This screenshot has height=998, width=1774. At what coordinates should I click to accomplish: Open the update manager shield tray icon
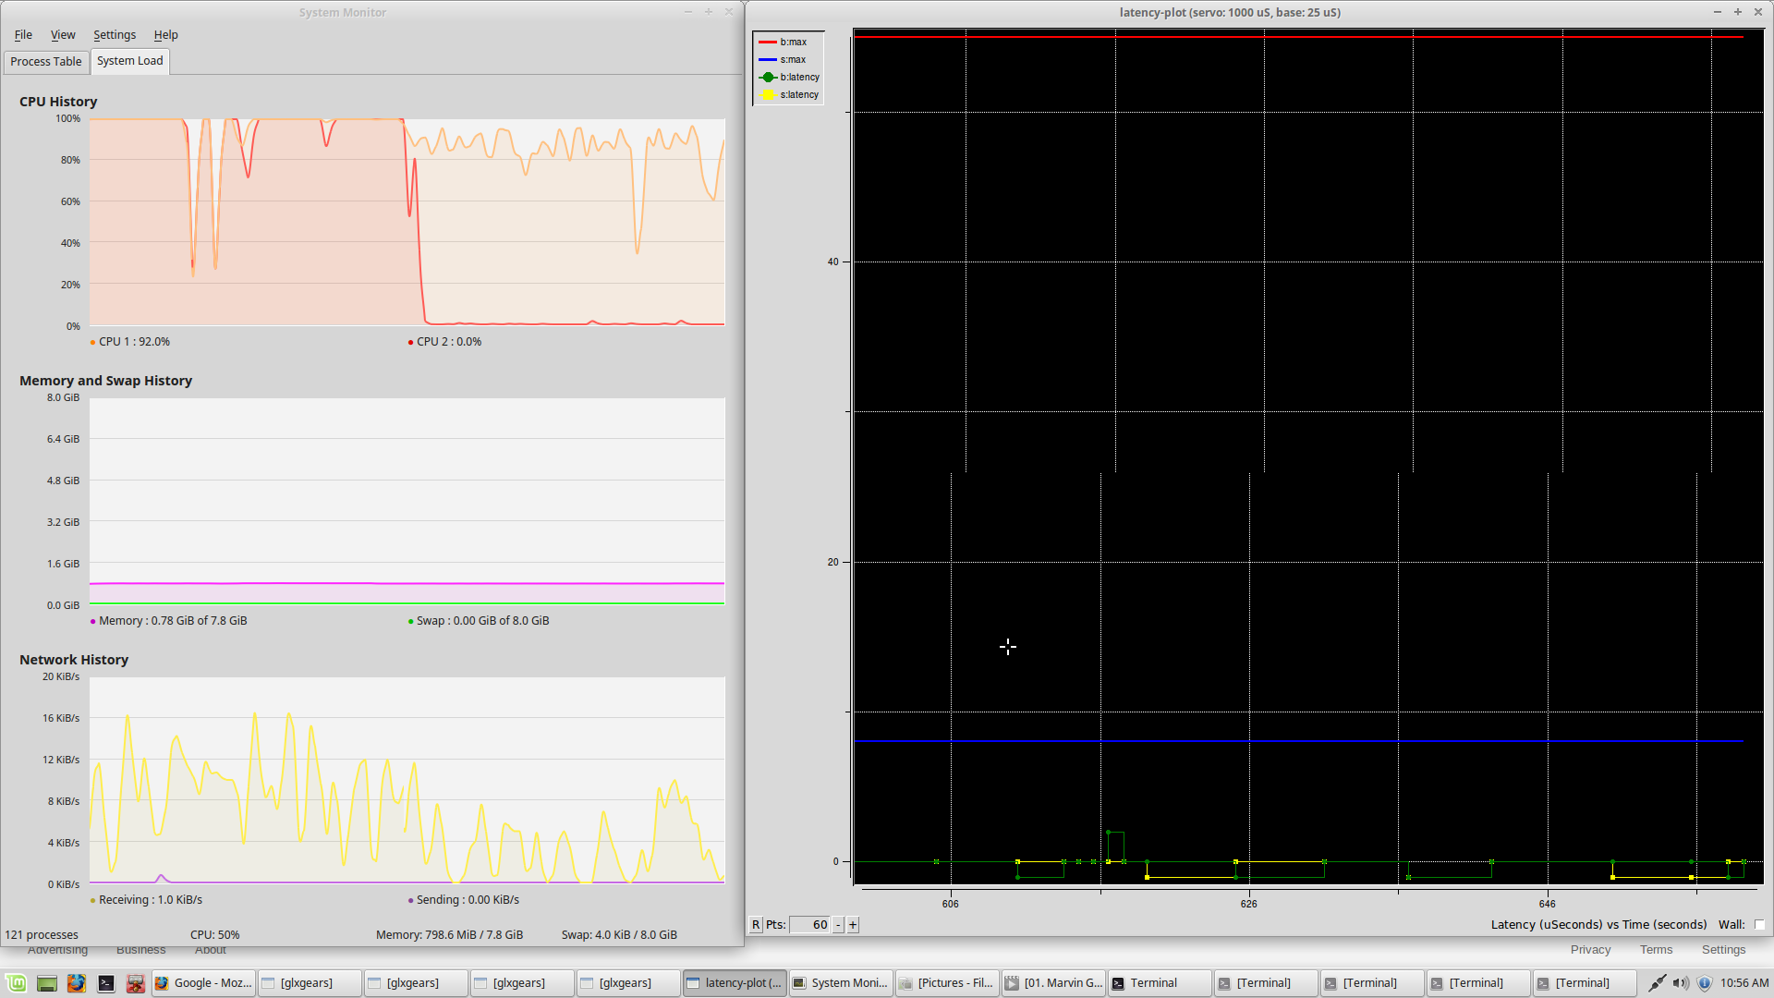click(x=1705, y=983)
